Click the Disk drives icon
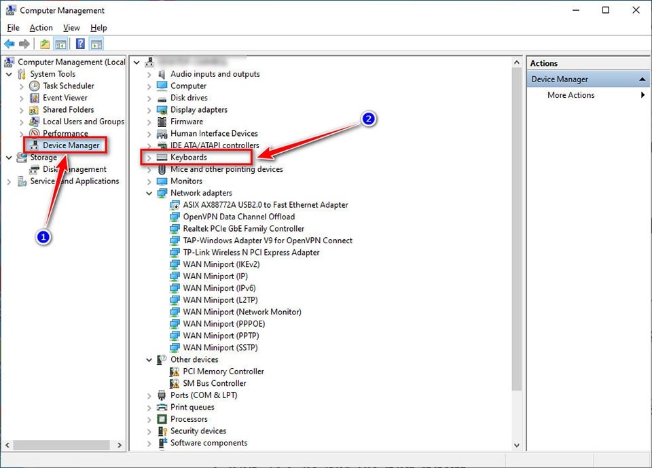 click(162, 98)
